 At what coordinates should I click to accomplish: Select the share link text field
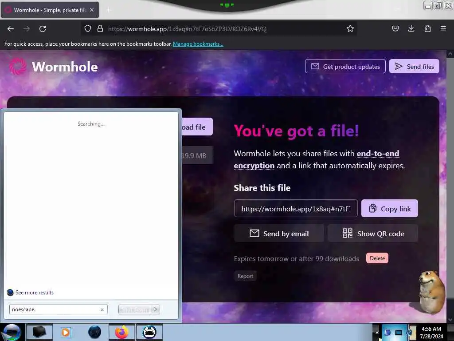296,208
